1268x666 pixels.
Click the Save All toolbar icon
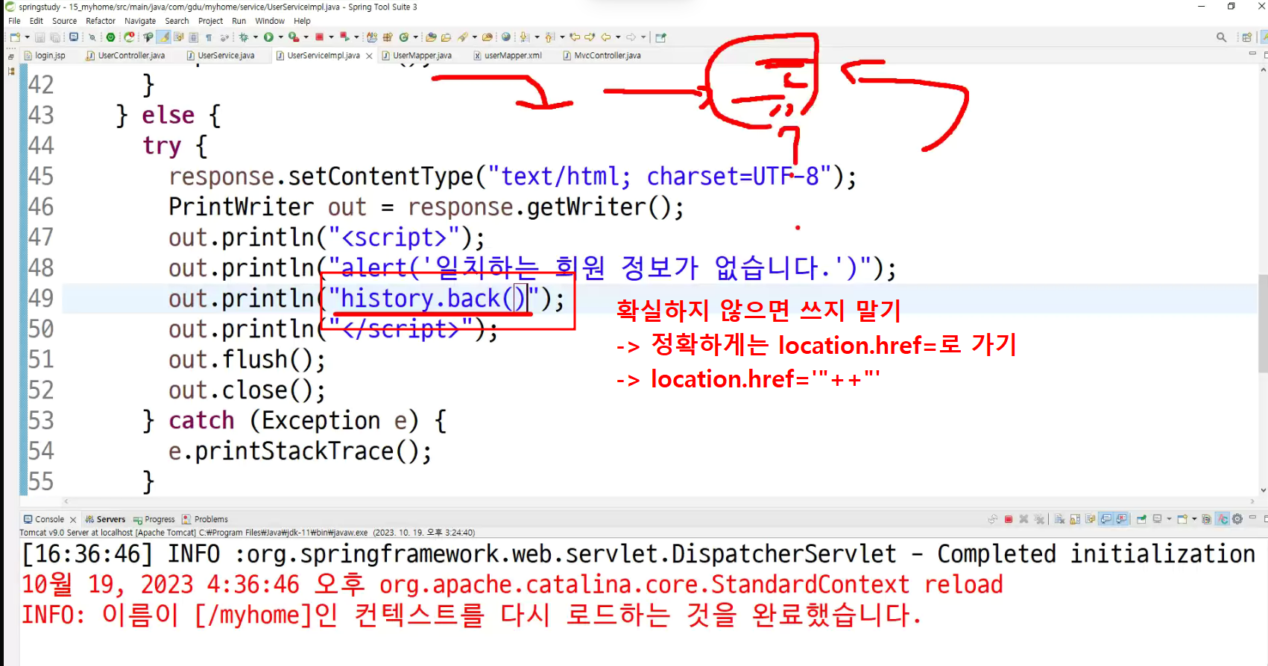click(x=55, y=37)
